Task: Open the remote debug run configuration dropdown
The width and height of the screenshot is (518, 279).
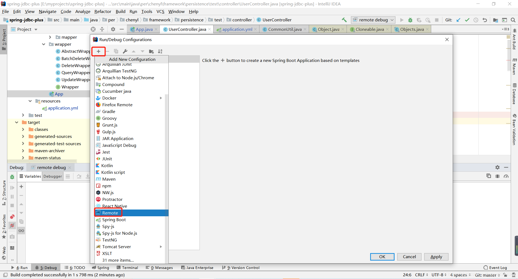Action: (x=373, y=20)
